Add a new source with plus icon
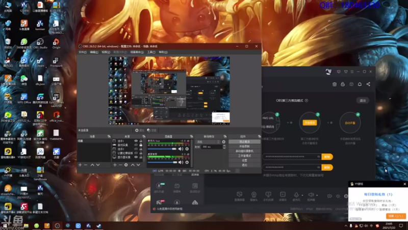 [x=115, y=165]
